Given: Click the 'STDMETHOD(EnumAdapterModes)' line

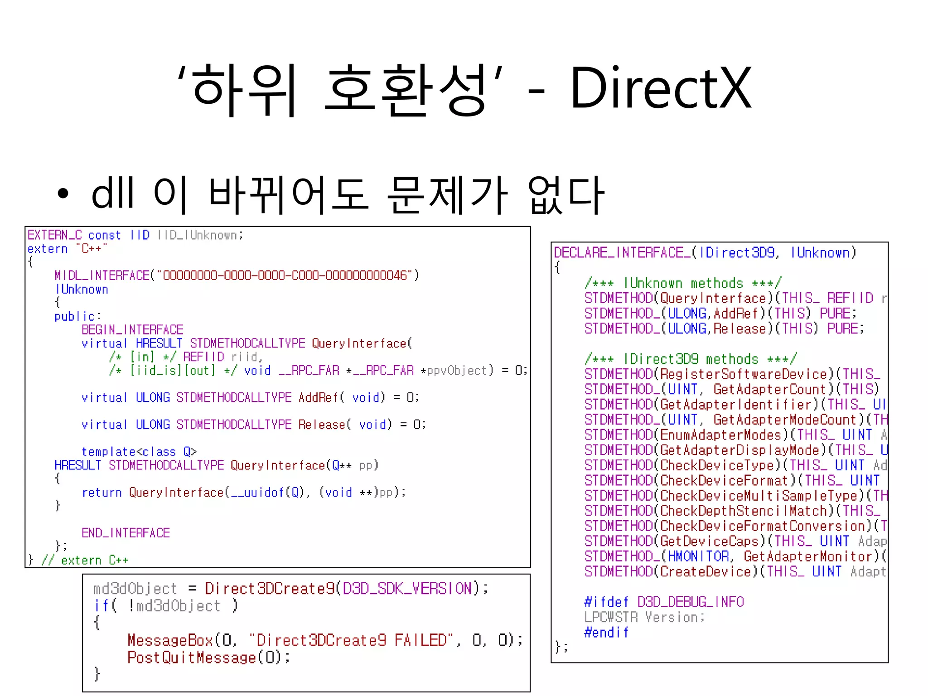Looking at the screenshot, I should coord(735,435).
